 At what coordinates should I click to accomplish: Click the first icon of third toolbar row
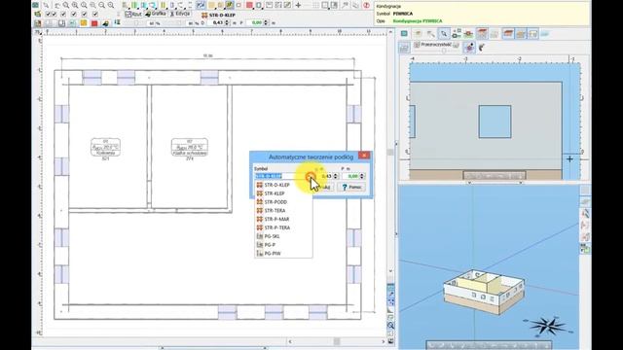point(37,23)
